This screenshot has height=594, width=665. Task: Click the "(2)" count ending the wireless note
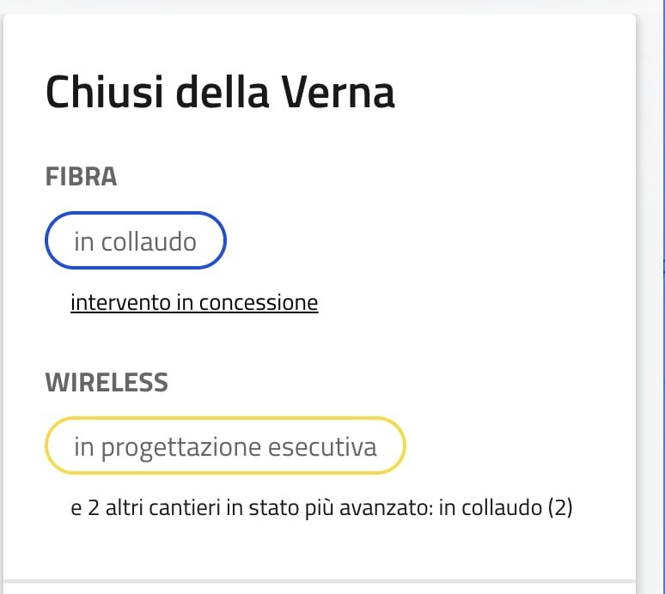tap(559, 508)
